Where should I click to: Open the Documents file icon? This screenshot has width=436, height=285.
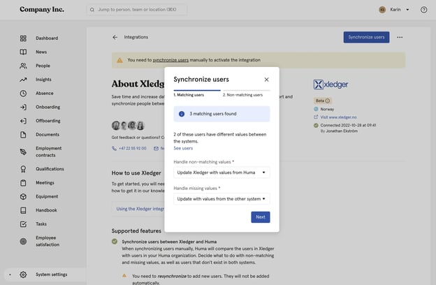coord(23,135)
